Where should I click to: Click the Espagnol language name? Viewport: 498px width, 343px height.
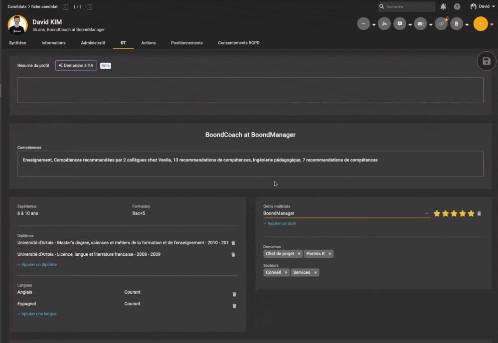click(27, 304)
